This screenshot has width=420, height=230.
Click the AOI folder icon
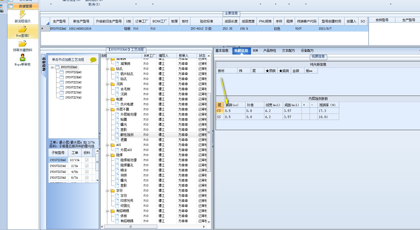(x=113, y=145)
